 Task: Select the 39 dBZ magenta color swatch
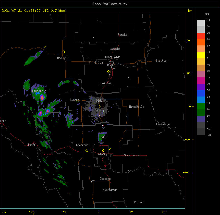(201, 80)
